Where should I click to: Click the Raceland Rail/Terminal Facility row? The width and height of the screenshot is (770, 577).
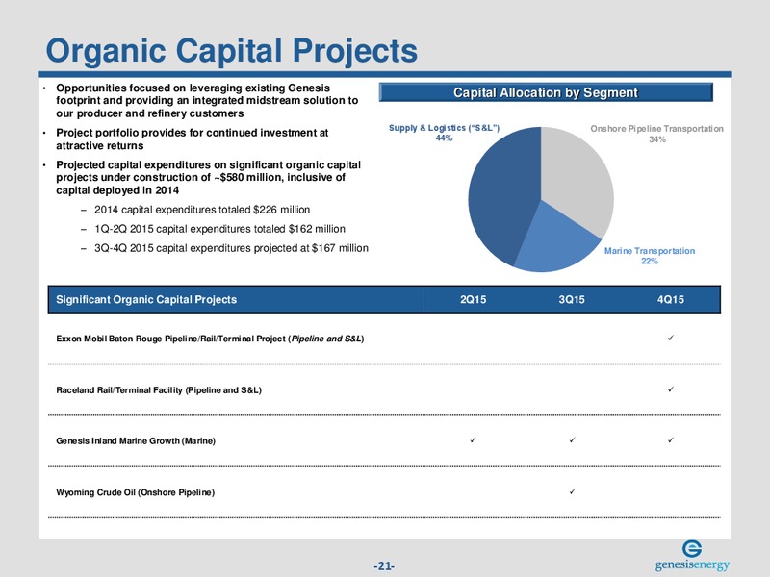pyautogui.click(x=384, y=390)
